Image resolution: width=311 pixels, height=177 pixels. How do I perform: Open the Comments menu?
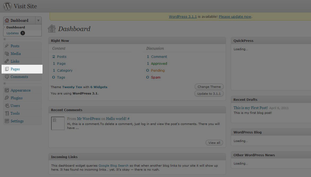point(19,77)
